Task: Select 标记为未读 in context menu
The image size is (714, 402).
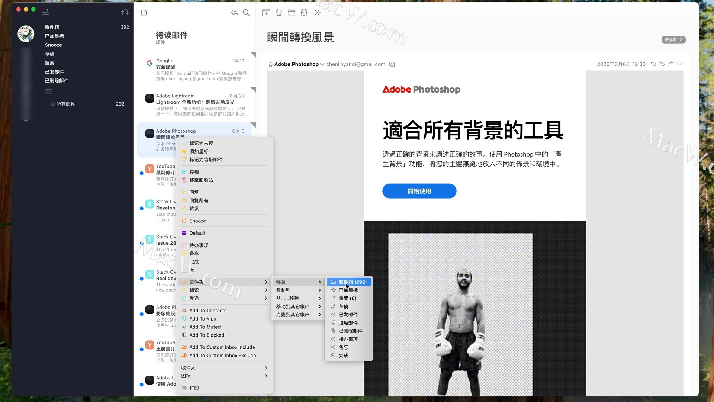Action: tap(224, 143)
